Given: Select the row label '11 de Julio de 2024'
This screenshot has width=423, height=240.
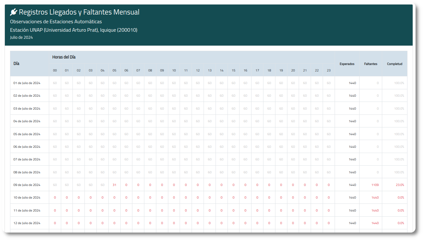Looking at the screenshot, I should pyautogui.click(x=27, y=211).
